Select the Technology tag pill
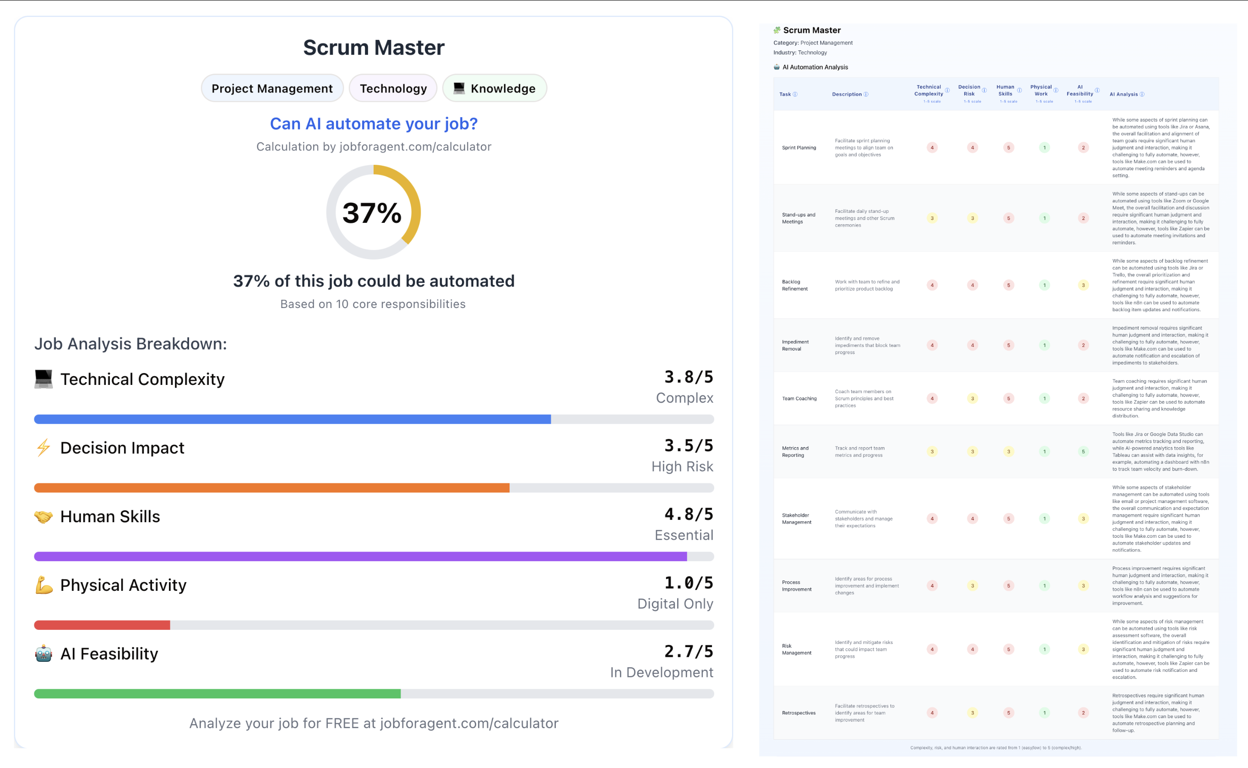Screen dimensions: 1248x768 coord(393,88)
